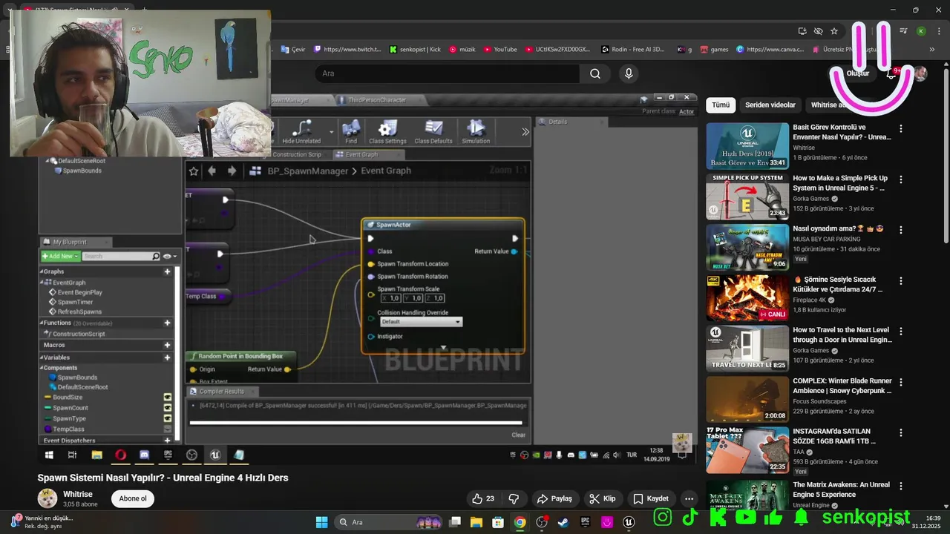Open Collision Handling Override Default dropdown

click(x=421, y=322)
